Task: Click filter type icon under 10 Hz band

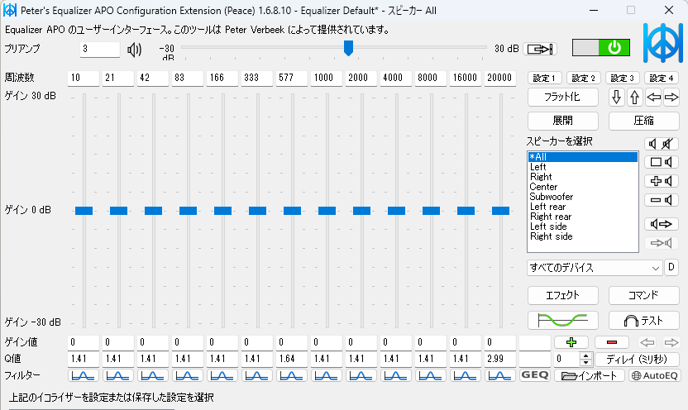Action: pyautogui.click(x=83, y=375)
